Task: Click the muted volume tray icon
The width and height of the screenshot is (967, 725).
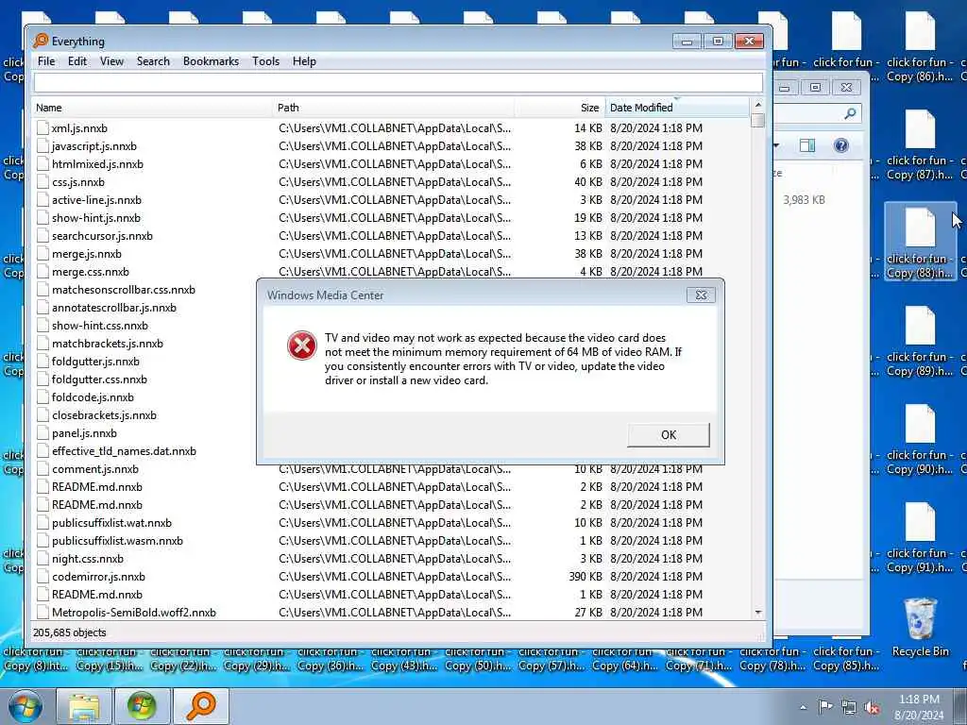Action: coord(872,707)
